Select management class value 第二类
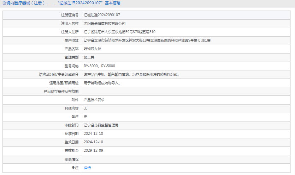This screenshot has width=295, height=175. tap(89, 57)
